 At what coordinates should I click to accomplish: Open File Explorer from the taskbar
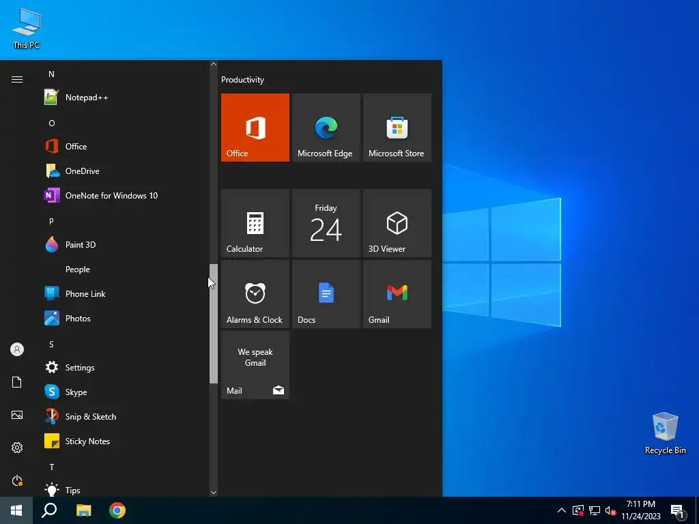click(x=83, y=510)
